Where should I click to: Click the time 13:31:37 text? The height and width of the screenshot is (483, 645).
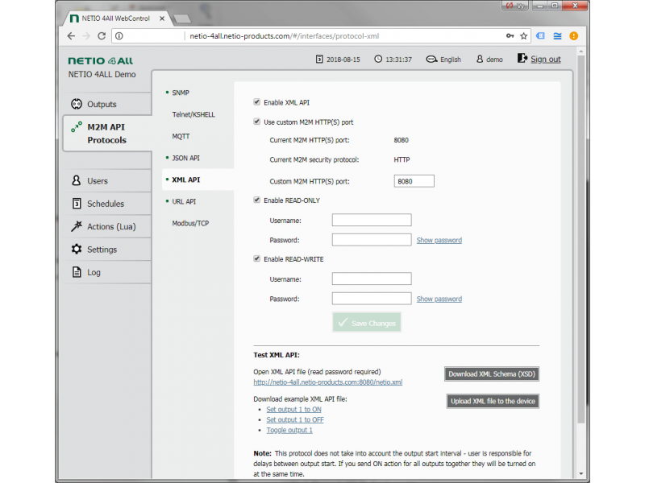(398, 60)
